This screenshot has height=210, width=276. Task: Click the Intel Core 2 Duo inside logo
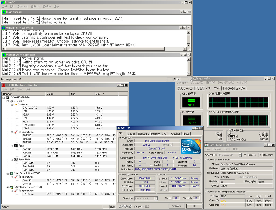pyautogui.click(x=191, y=146)
